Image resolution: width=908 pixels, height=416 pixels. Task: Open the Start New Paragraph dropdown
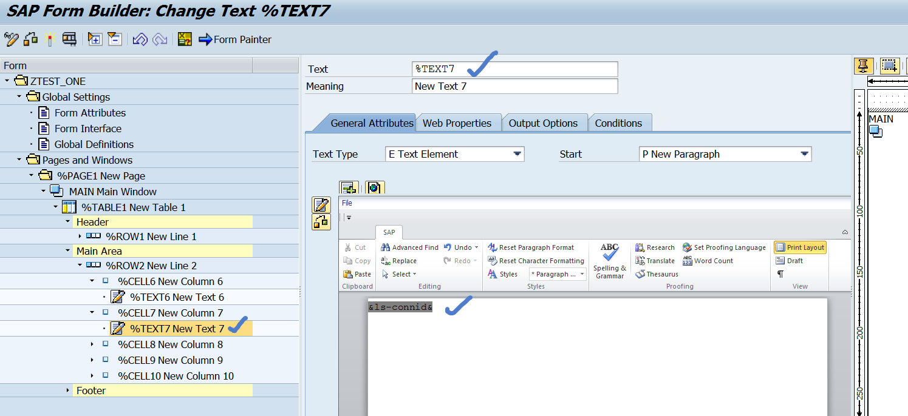click(805, 154)
